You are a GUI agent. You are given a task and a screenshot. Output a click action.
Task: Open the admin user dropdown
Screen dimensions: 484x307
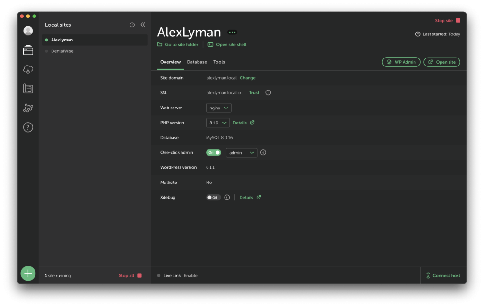tap(242, 152)
